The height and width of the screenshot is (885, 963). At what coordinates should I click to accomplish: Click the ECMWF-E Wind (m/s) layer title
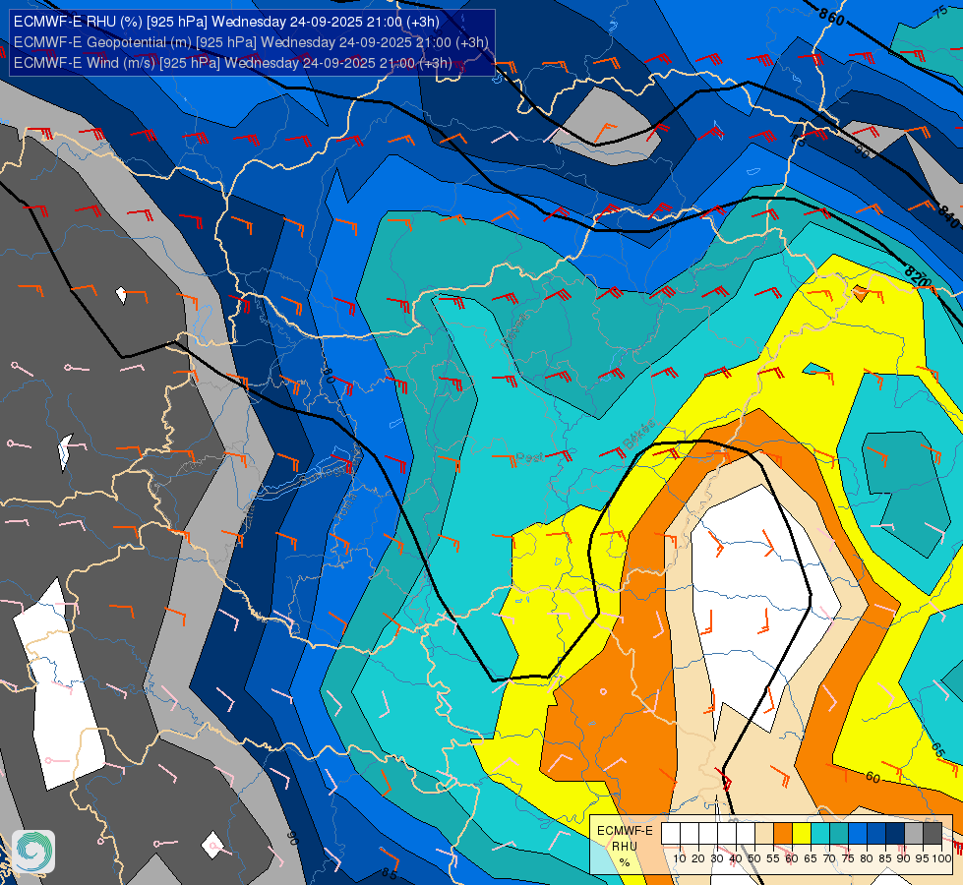[233, 63]
